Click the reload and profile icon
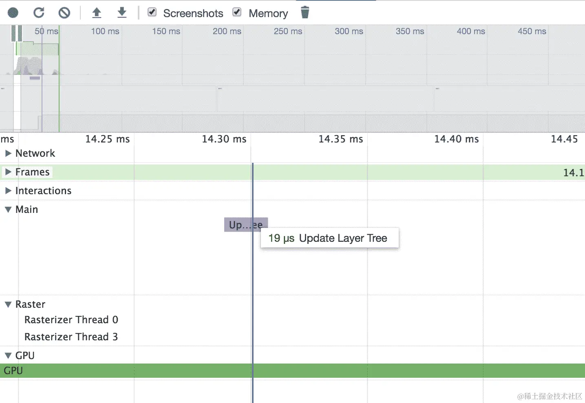This screenshot has width=585, height=403. (x=39, y=13)
